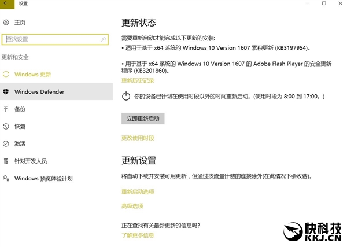This screenshot has height=247, width=347.
Task: Click the 恢复 history clock icon
Action: (6, 126)
